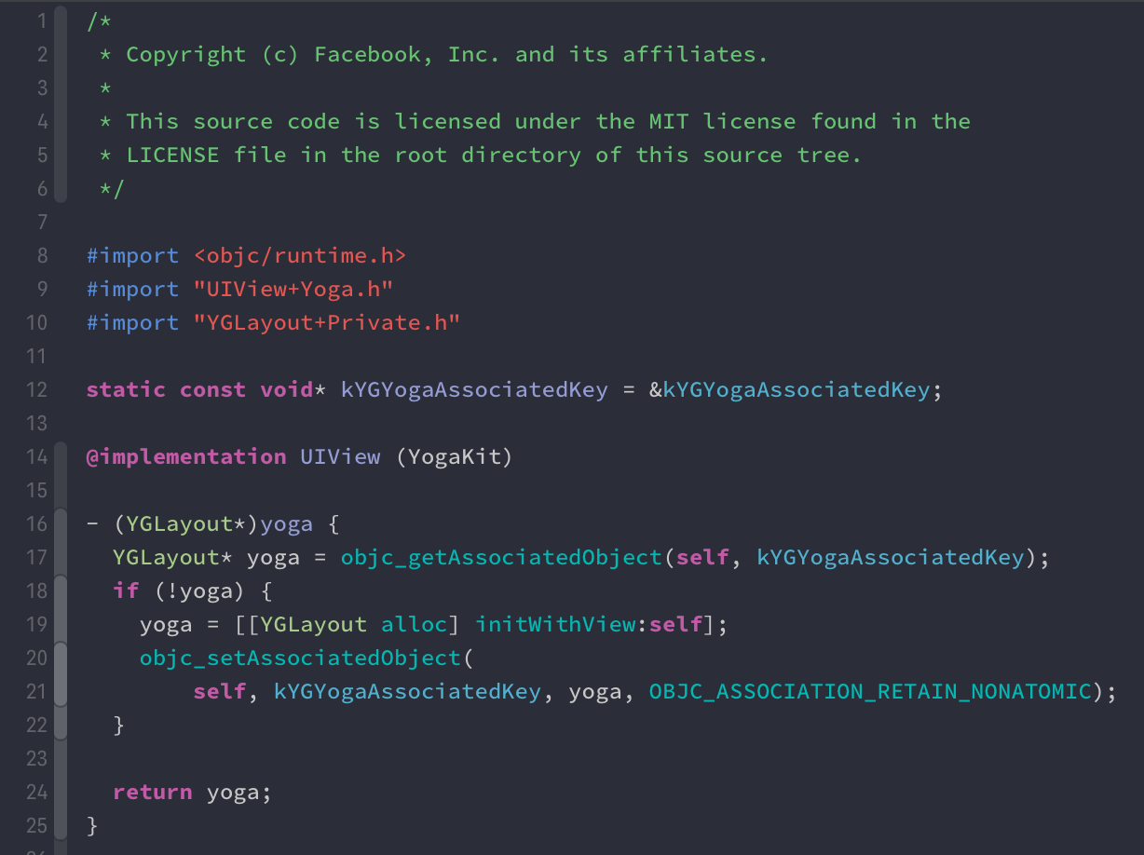Click the objc_getAssociatedObject function call

point(500,557)
